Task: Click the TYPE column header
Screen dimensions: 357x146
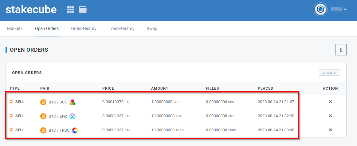Action: coord(14,88)
